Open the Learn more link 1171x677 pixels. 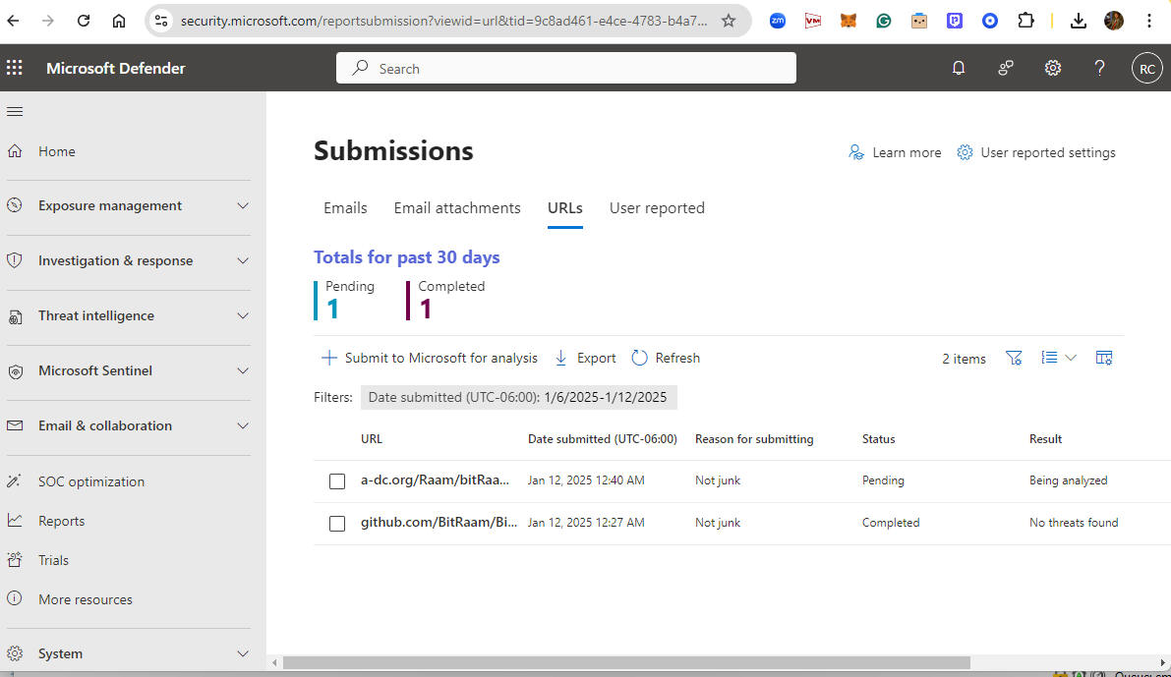click(x=895, y=152)
